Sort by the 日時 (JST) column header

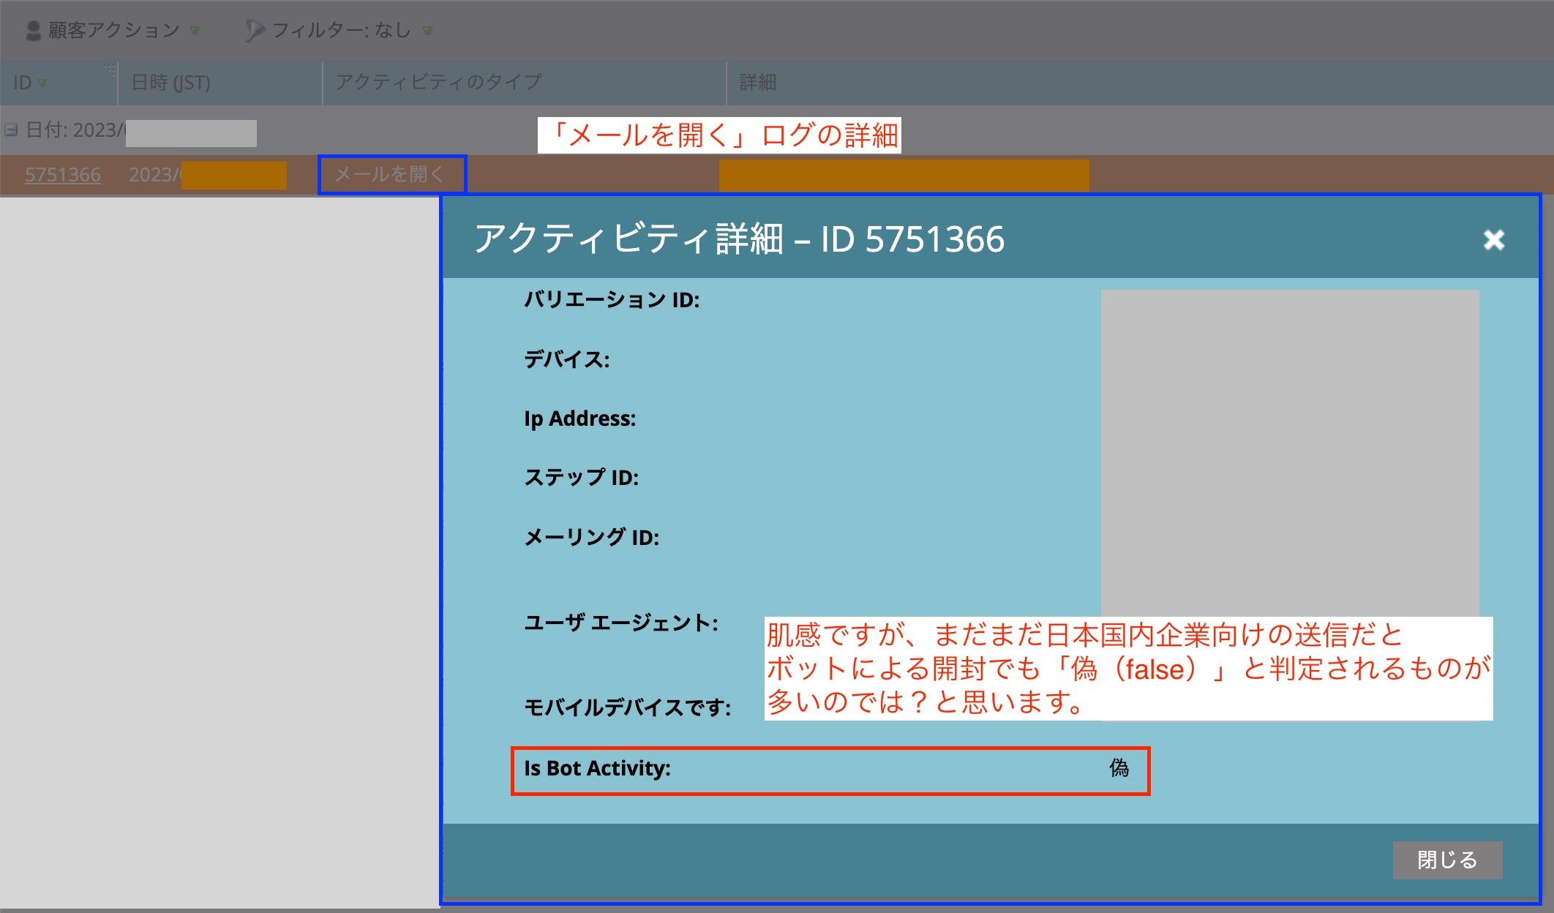tap(170, 83)
